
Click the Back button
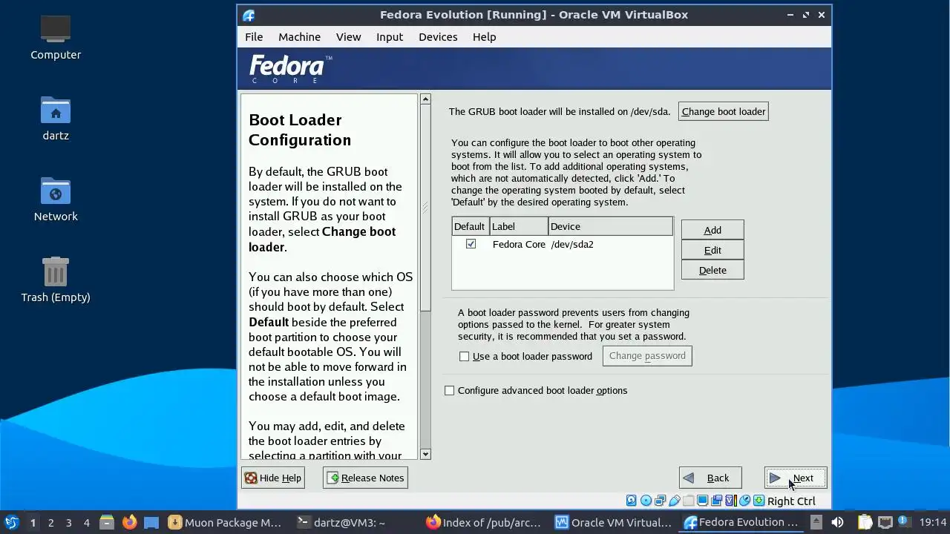710,478
